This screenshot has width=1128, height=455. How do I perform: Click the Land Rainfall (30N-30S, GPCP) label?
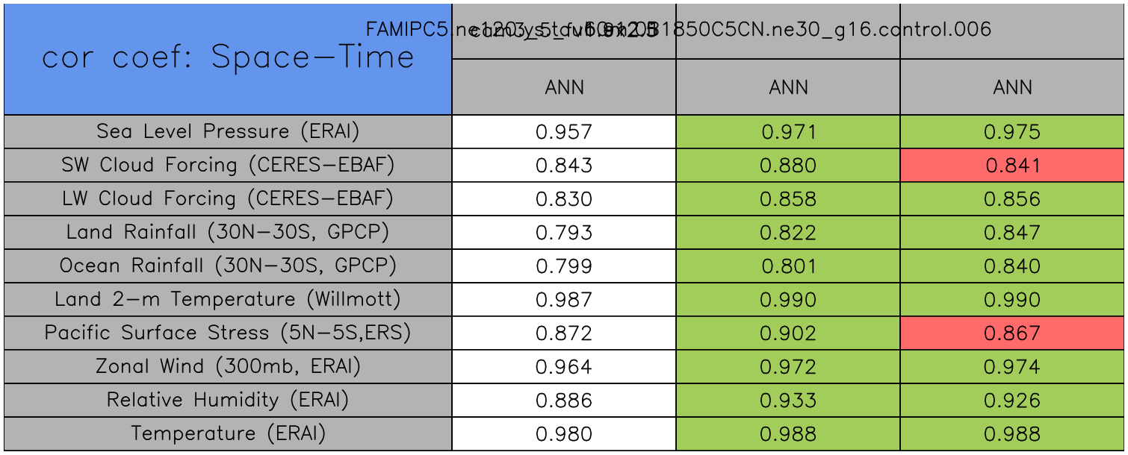[228, 233]
